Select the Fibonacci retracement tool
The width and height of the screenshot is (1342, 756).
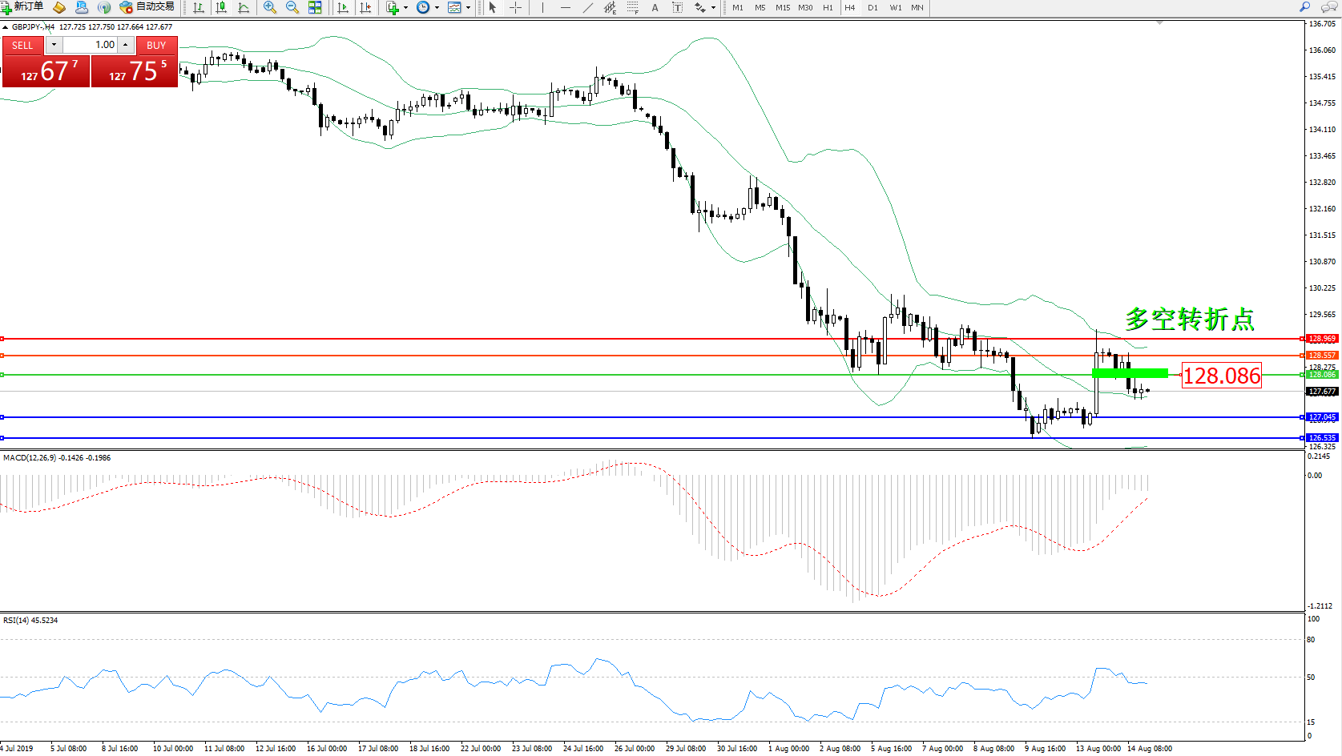pyautogui.click(x=632, y=7)
